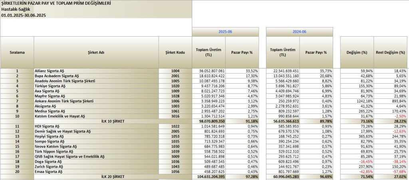
Task: Select the total value 60.996.045.283
Action: click(x=283, y=177)
